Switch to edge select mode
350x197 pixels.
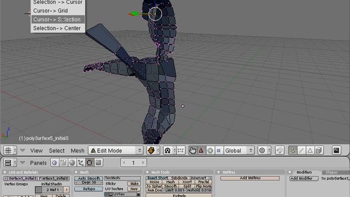tap(301, 150)
